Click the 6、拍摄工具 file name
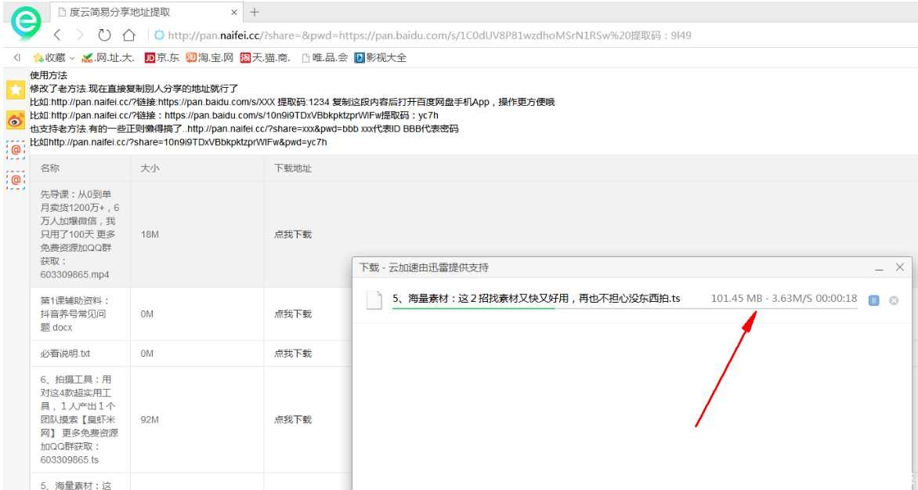918x490 pixels. 79,419
